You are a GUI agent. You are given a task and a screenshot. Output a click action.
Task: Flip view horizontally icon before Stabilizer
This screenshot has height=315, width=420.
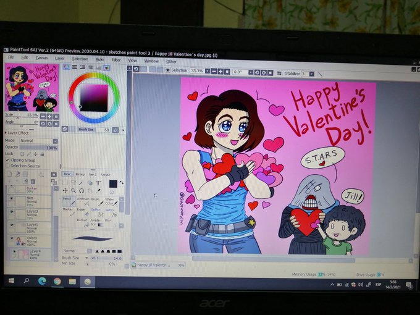(279, 73)
